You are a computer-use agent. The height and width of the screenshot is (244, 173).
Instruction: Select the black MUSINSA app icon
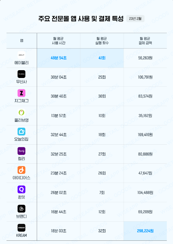pos(21,74)
